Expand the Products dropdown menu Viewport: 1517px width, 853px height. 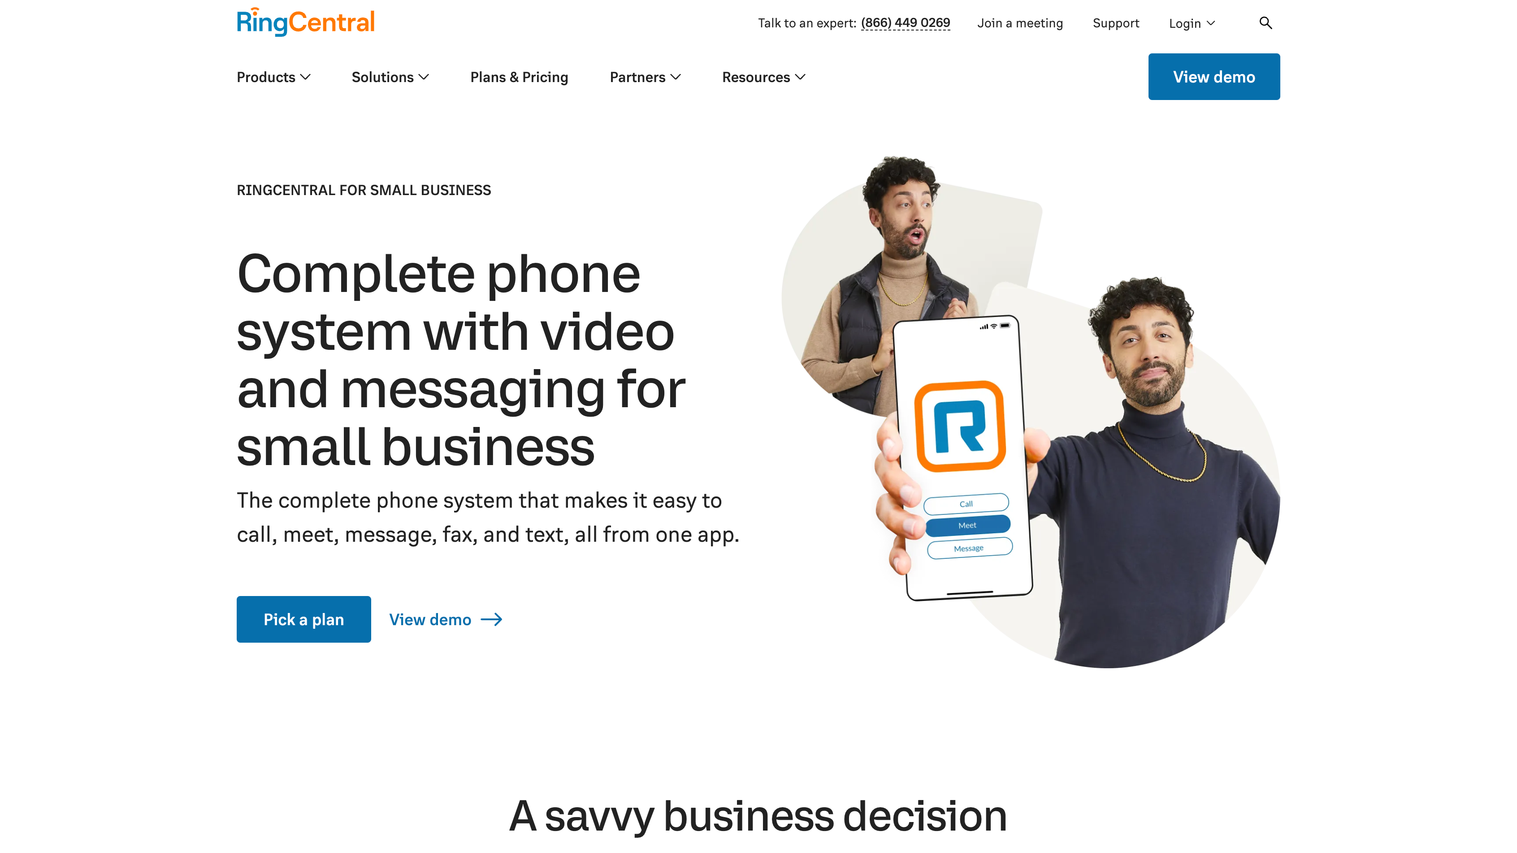pos(273,76)
